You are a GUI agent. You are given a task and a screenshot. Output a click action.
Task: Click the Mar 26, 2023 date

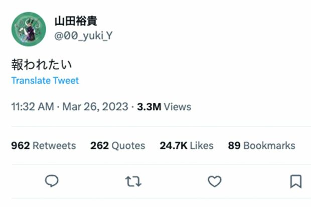coord(95,107)
